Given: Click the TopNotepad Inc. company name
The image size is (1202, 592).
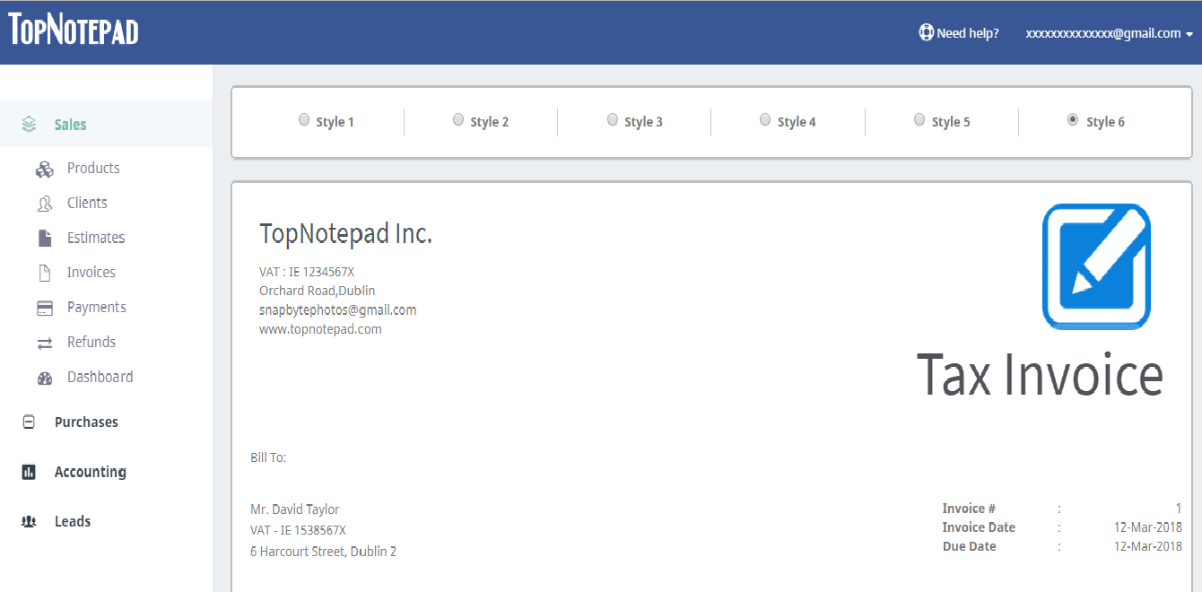Looking at the screenshot, I should tap(346, 234).
